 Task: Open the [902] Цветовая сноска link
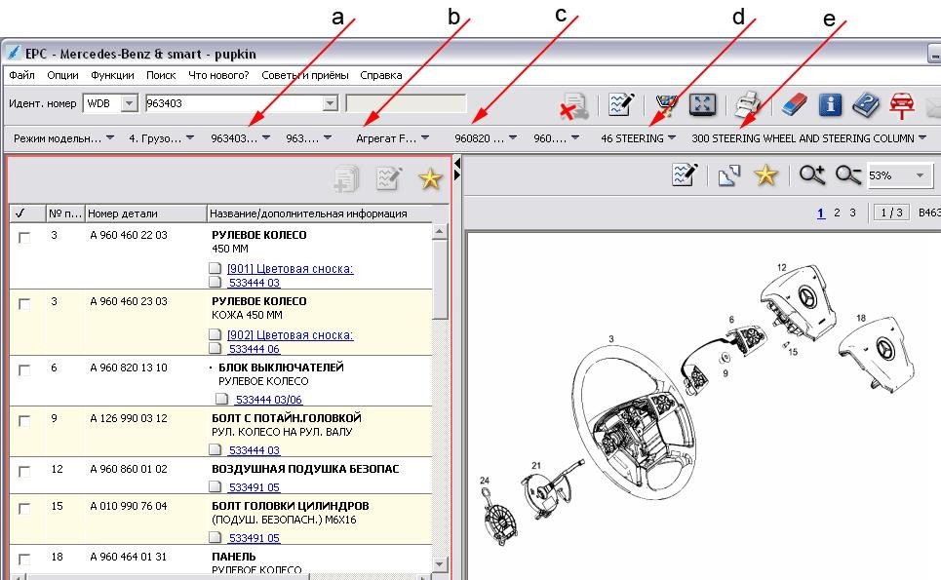click(x=291, y=334)
